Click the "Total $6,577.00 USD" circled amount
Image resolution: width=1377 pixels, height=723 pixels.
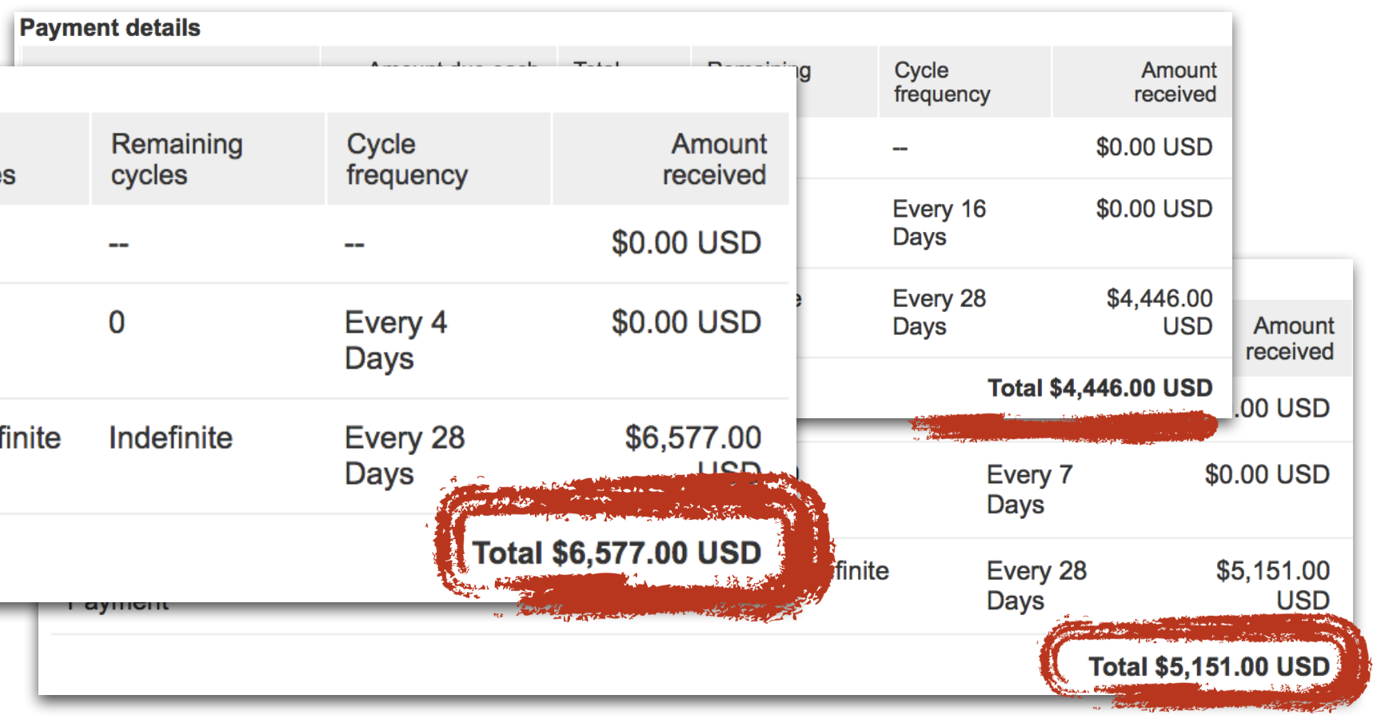pyautogui.click(x=617, y=553)
